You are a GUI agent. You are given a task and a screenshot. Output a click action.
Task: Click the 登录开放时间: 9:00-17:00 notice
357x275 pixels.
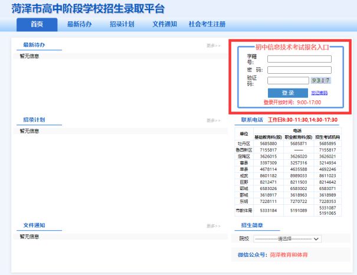(292, 103)
